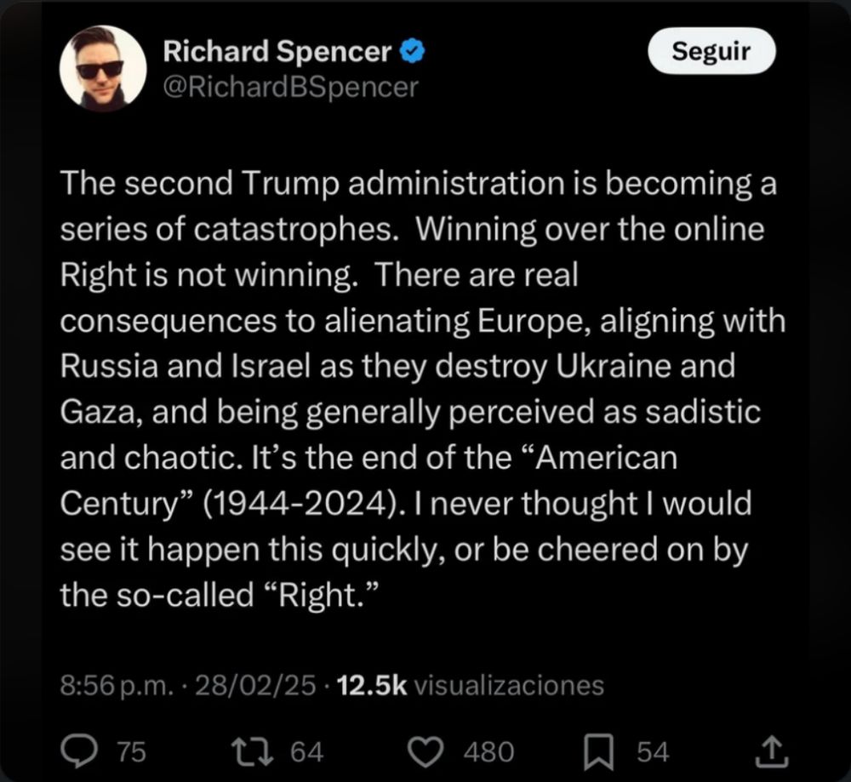Share the tweet
Viewport: 851px width, 782px height.
tap(773, 749)
